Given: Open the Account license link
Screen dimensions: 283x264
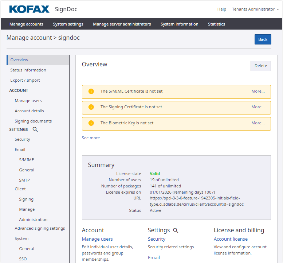Looking at the screenshot, I should [231, 239].
